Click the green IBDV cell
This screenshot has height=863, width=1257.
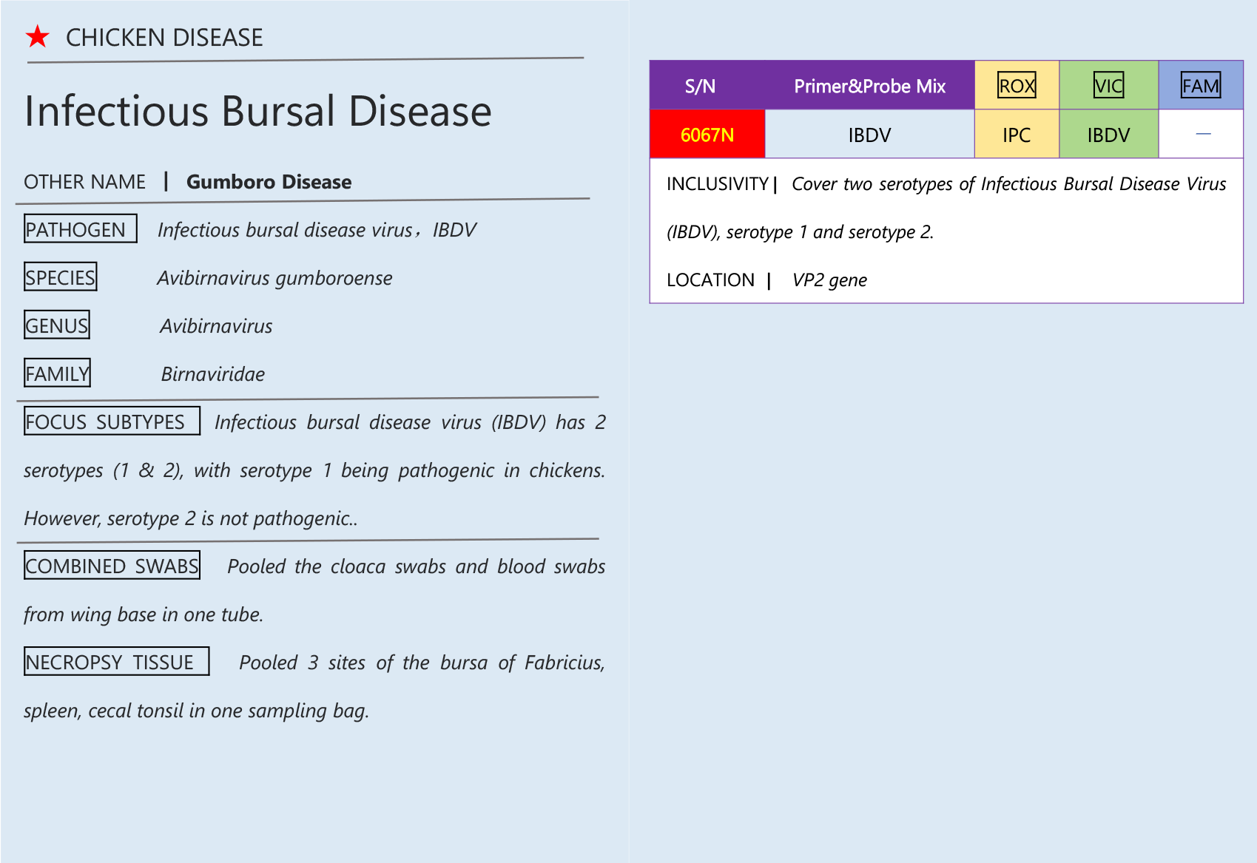point(1108,135)
